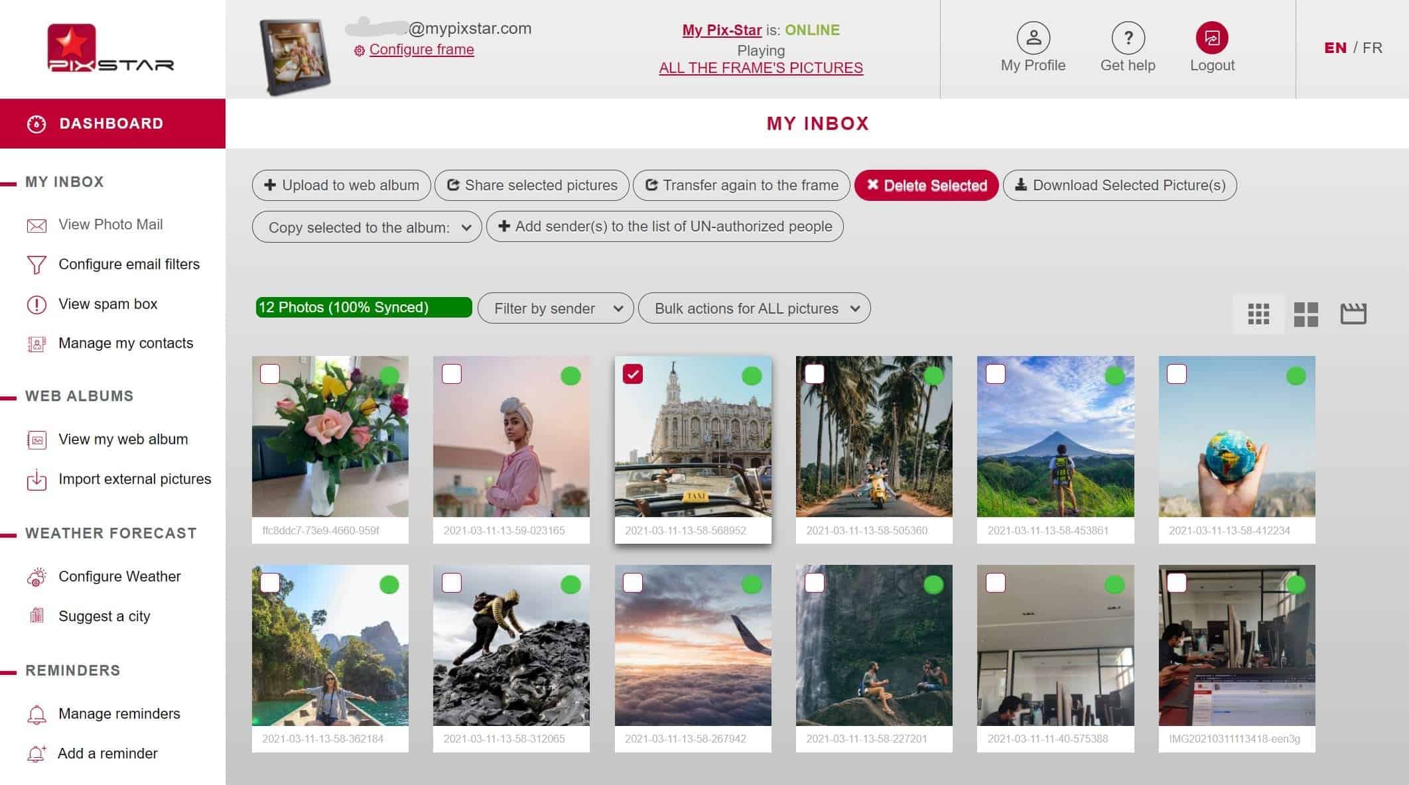Expand Bulk actions for ALL pictures
This screenshot has width=1409, height=785.
point(754,308)
